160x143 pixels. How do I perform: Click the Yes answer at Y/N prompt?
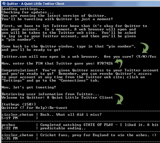coord(153,56)
